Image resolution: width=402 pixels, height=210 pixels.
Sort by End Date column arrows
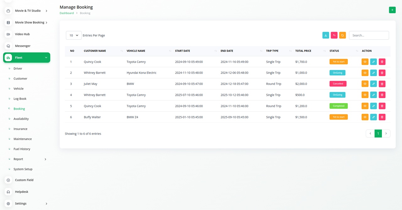click(x=261, y=51)
